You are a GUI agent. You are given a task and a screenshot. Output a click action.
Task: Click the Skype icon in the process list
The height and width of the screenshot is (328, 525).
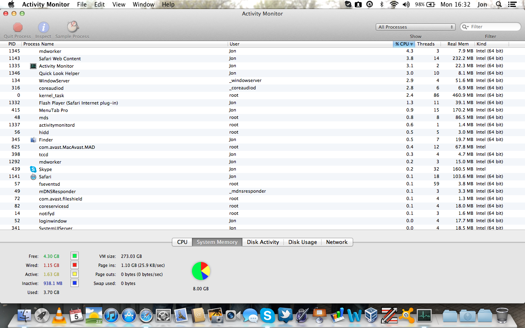[33, 169]
